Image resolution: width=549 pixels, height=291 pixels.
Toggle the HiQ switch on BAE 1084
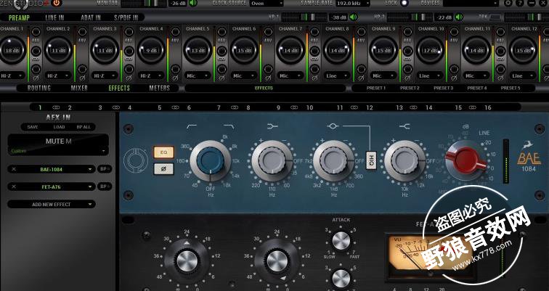371,160
